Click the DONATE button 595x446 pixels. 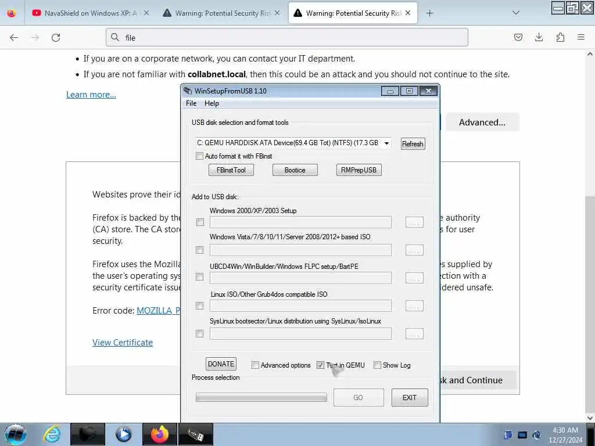(221, 364)
